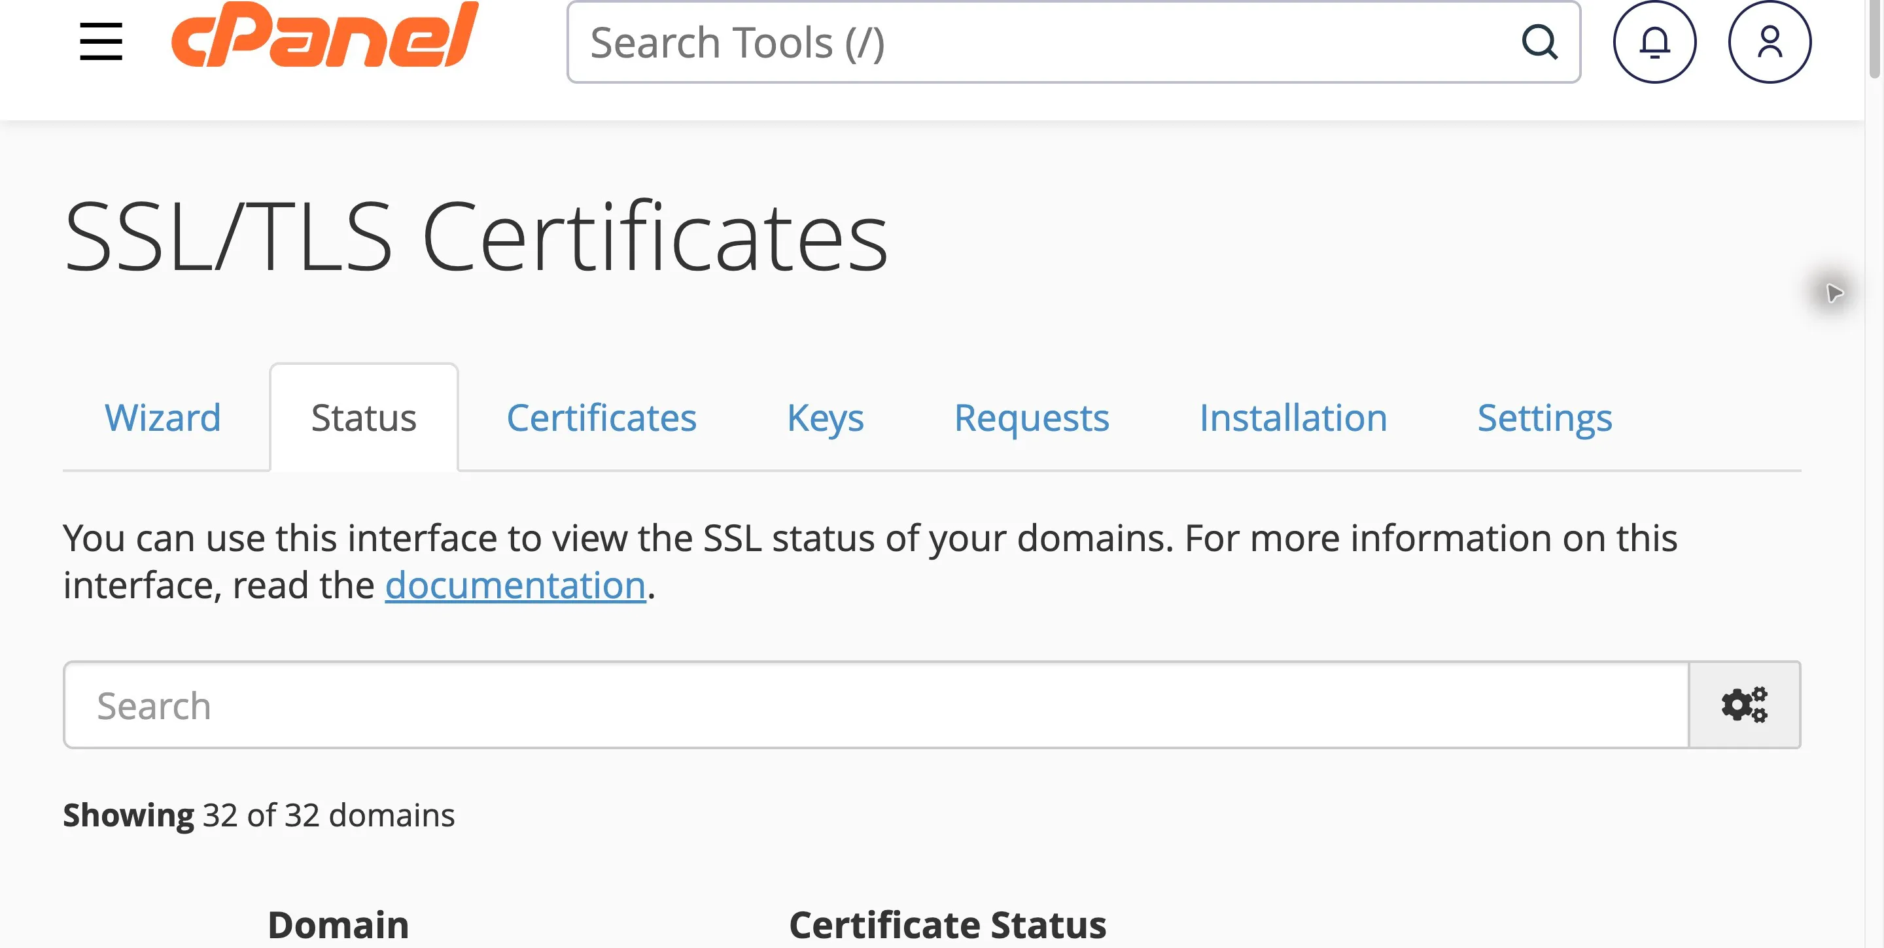Click the domain Search field
Screen dimensions: 1884x948
click(x=876, y=705)
